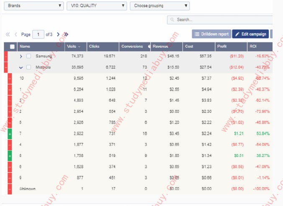Go to first page double-arrow icon
Screen dimensions: 283x206
(8, 34)
